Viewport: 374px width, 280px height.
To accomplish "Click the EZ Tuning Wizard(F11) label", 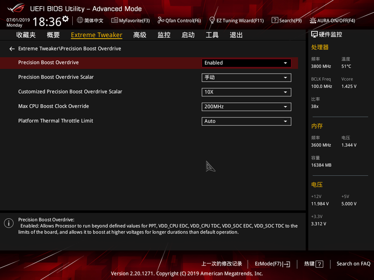I will [240, 21].
